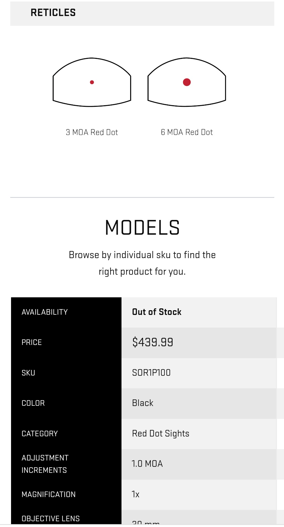Click the large red dot in right reticle

point(187,82)
